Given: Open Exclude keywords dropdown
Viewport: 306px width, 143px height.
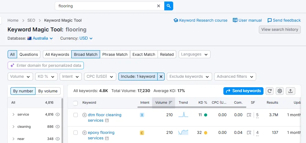Looking at the screenshot, I should click(189, 77).
